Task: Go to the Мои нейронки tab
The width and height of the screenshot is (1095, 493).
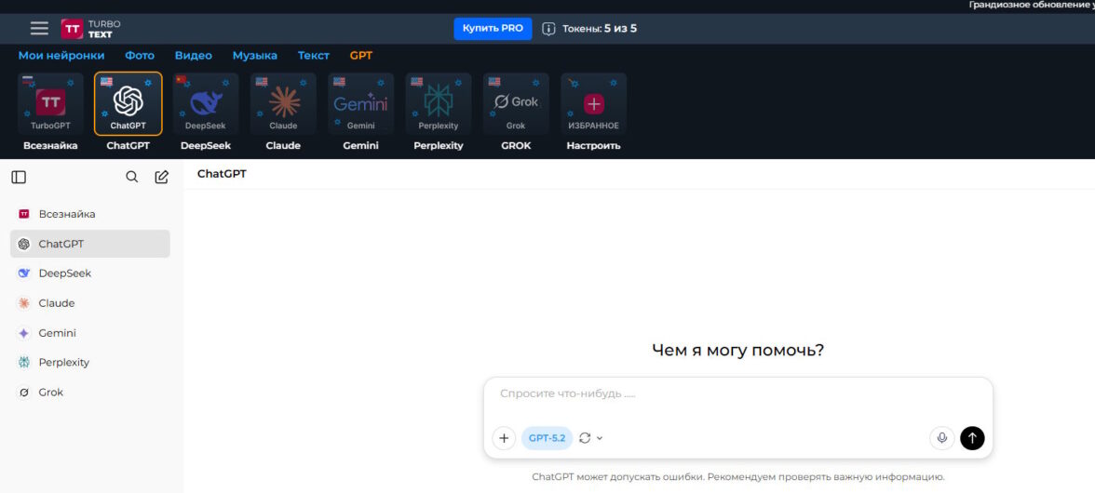Action: tap(61, 56)
